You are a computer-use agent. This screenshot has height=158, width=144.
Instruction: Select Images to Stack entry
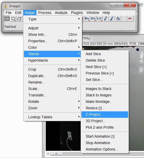[105, 89]
